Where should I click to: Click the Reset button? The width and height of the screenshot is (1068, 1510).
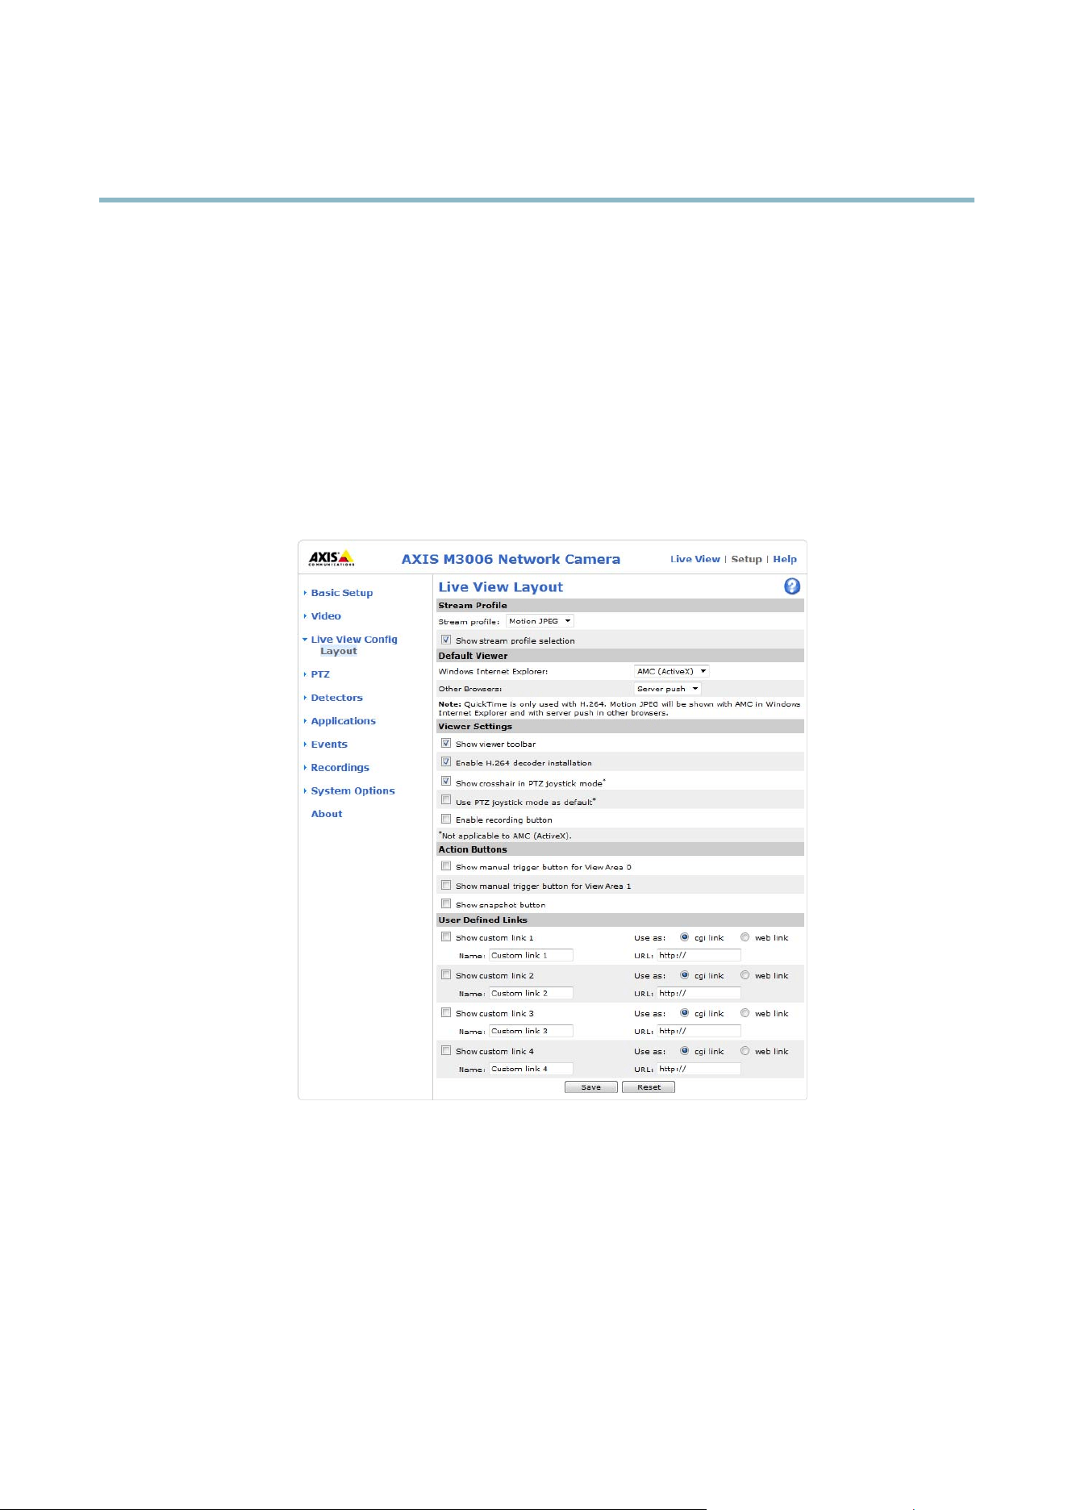point(649,1087)
